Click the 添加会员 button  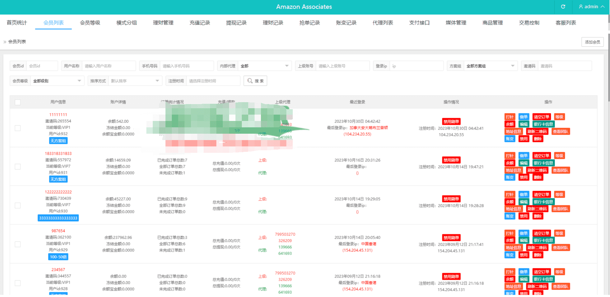coord(592,42)
